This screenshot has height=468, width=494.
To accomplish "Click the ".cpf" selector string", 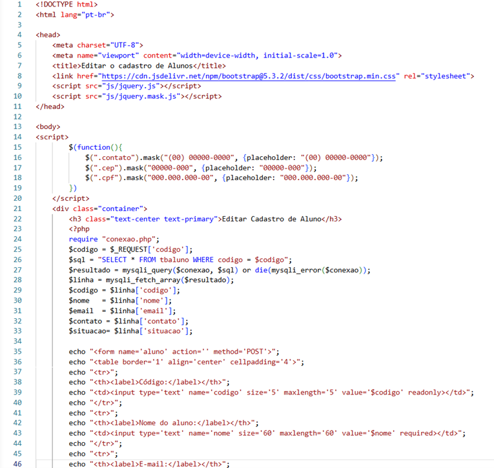I will coord(108,178).
